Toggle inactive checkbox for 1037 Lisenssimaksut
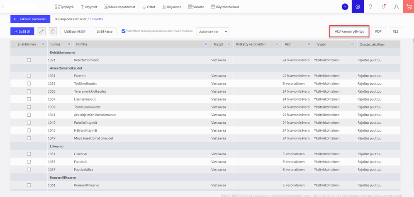Screen dimensions: 414x197 tap(29, 99)
